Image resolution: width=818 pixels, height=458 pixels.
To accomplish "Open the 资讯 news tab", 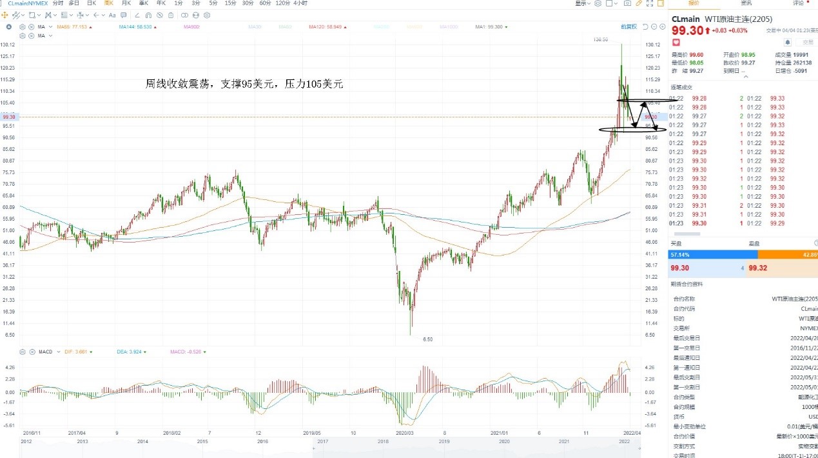I will (746, 3).
